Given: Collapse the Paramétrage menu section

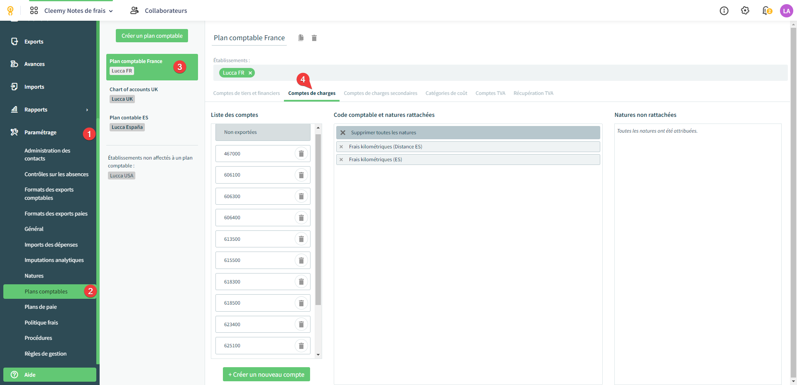Looking at the screenshot, I should 40,133.
